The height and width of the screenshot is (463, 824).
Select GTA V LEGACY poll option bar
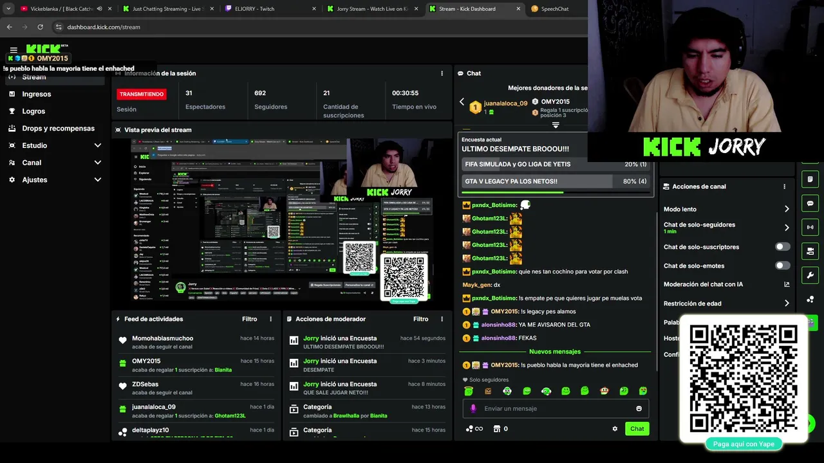click(556, 181)
